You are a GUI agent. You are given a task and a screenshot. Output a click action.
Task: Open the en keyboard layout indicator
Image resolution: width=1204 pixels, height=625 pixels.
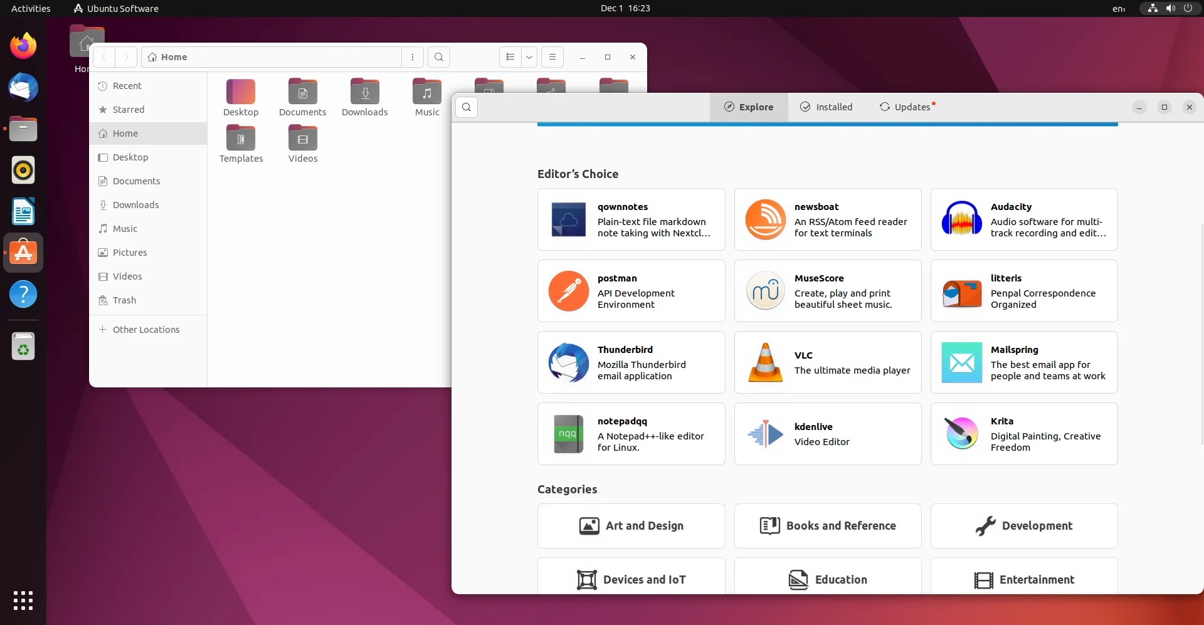click(1119, 8)
